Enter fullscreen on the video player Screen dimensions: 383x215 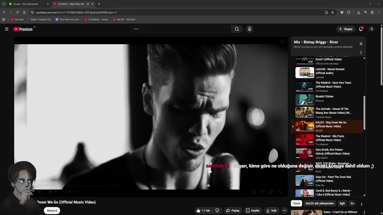click(x=280, y=192)
